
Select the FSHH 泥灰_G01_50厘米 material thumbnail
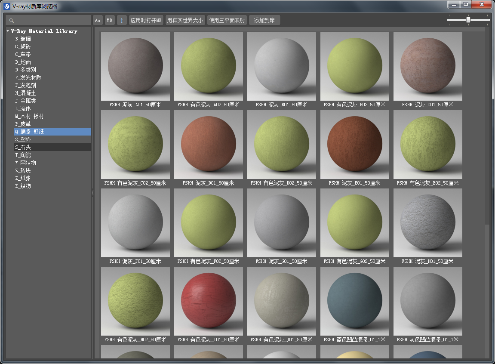pyautogui.click(x=282, y=223)
